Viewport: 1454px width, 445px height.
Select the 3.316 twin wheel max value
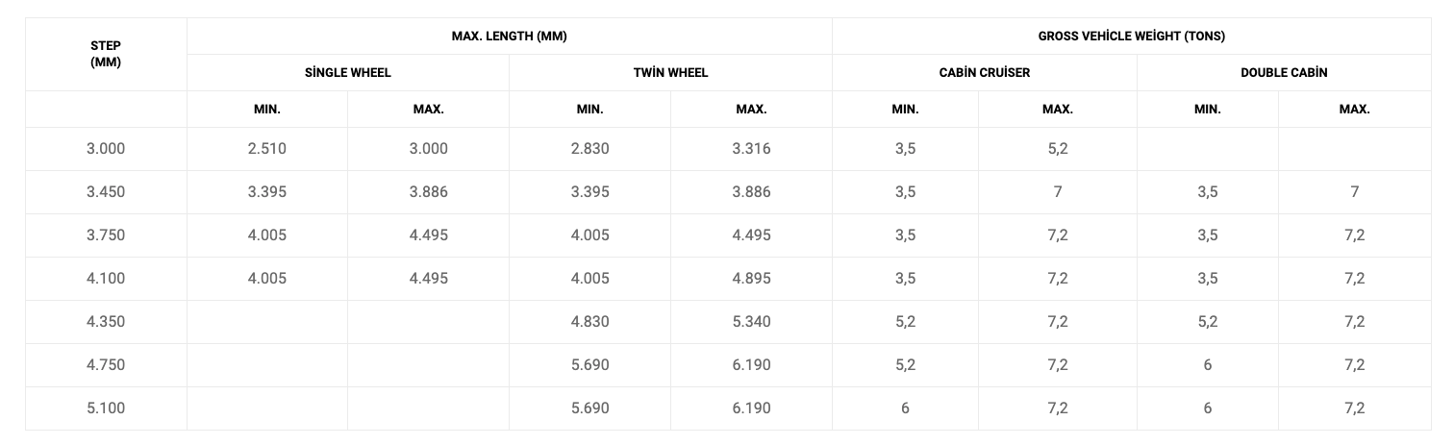pyautogui.click(x=751, y=149)
